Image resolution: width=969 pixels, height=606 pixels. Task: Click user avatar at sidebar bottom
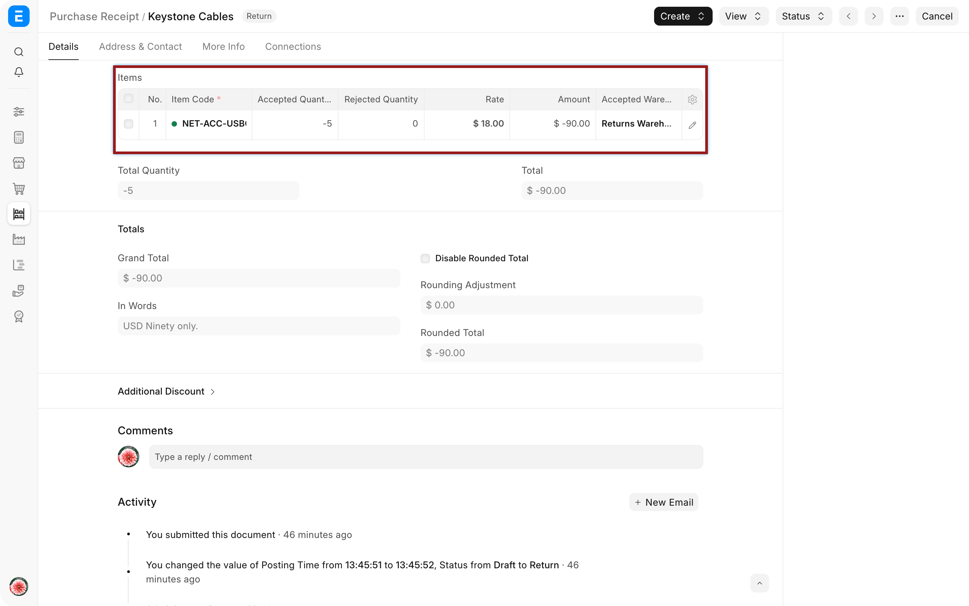click(x=19, y=586)
